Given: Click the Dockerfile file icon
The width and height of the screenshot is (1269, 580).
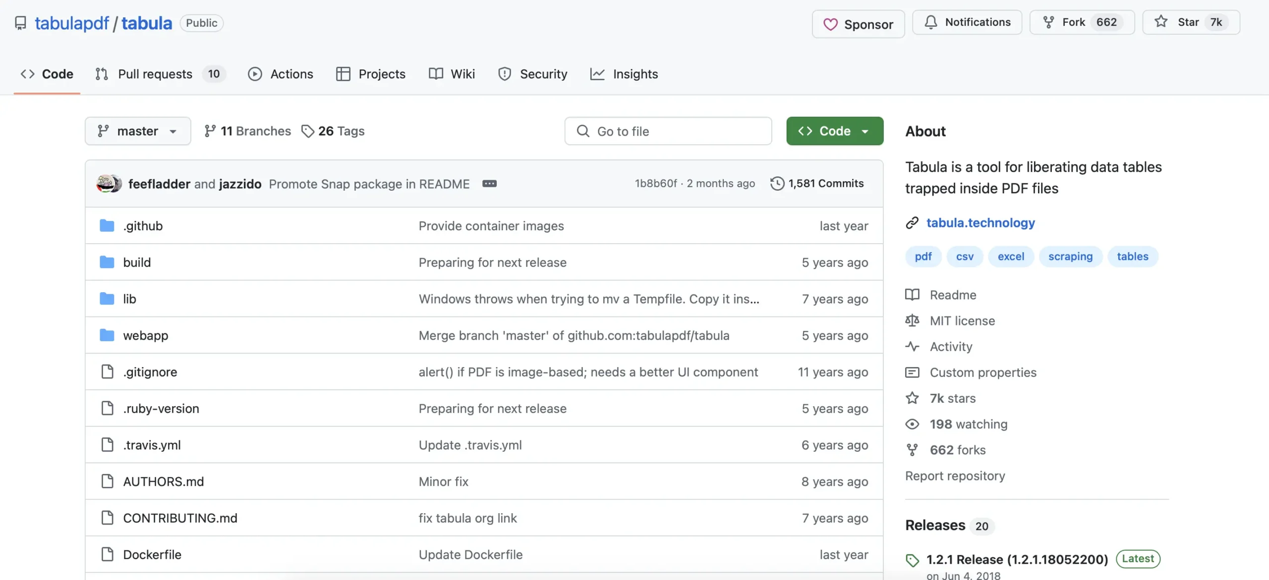Looking at the screenshot, I should 107,554.
